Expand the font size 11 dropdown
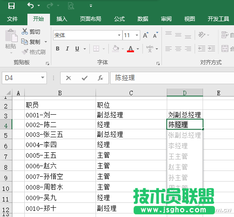Screen dimensions: 234x217 tap(137, 35)
